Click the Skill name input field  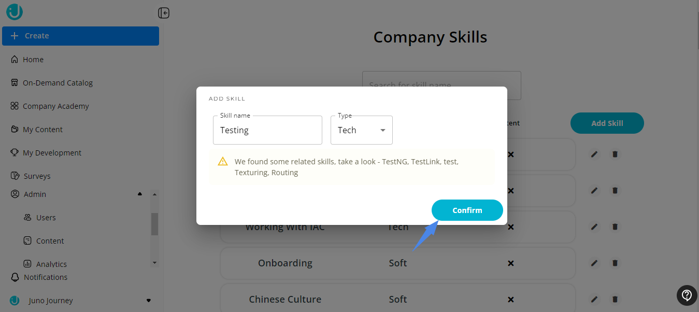click(267, 130)
